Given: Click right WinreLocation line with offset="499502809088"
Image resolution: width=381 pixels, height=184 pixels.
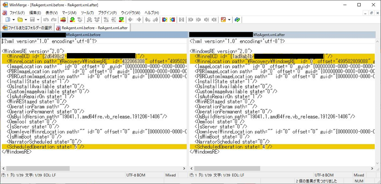Looking at the screenshot, I should 282,61.
